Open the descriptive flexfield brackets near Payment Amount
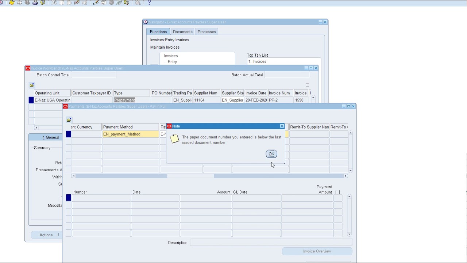The height and width of the screenshot is (263, 467). [337, 192]
